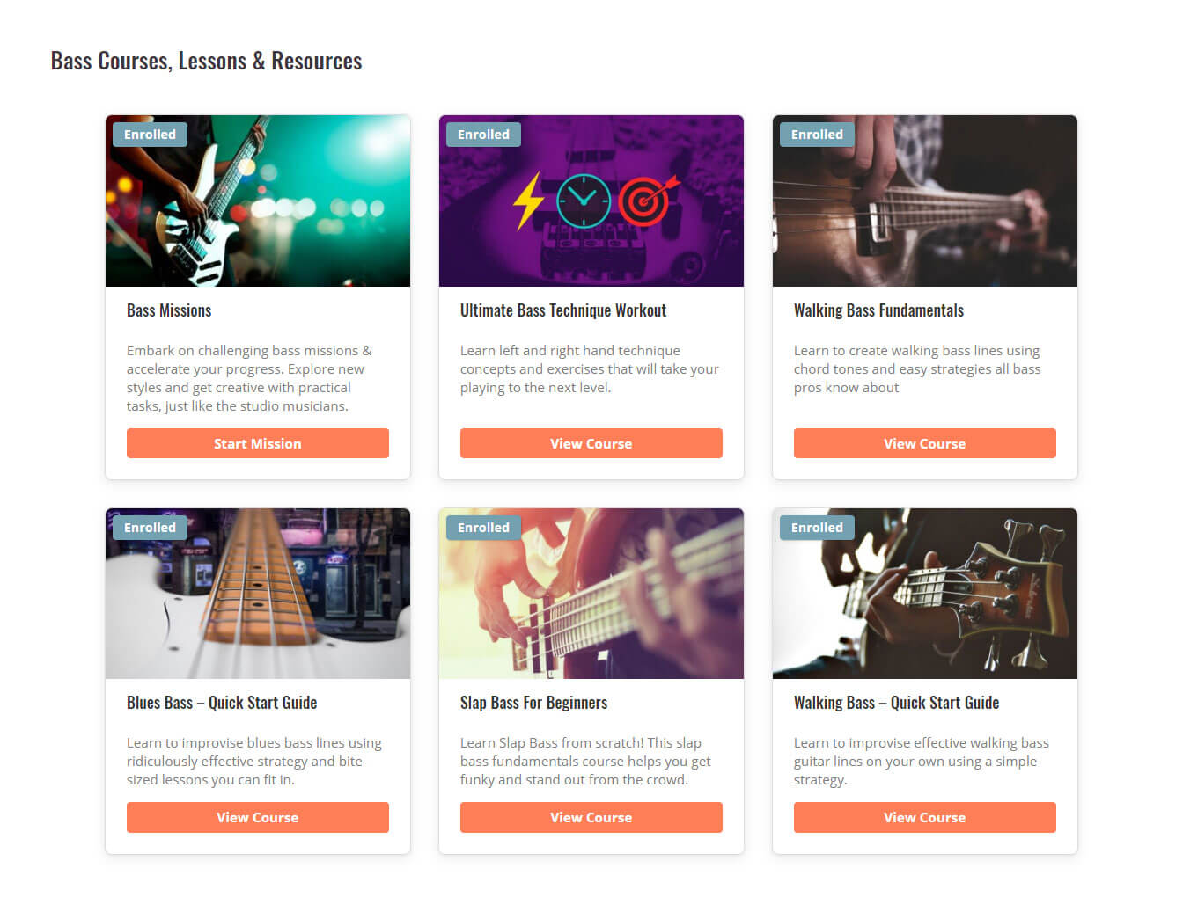Click the red target icon on the Technique Workout image
This screenshot has width=1183, height=912.
pos(648,201)
